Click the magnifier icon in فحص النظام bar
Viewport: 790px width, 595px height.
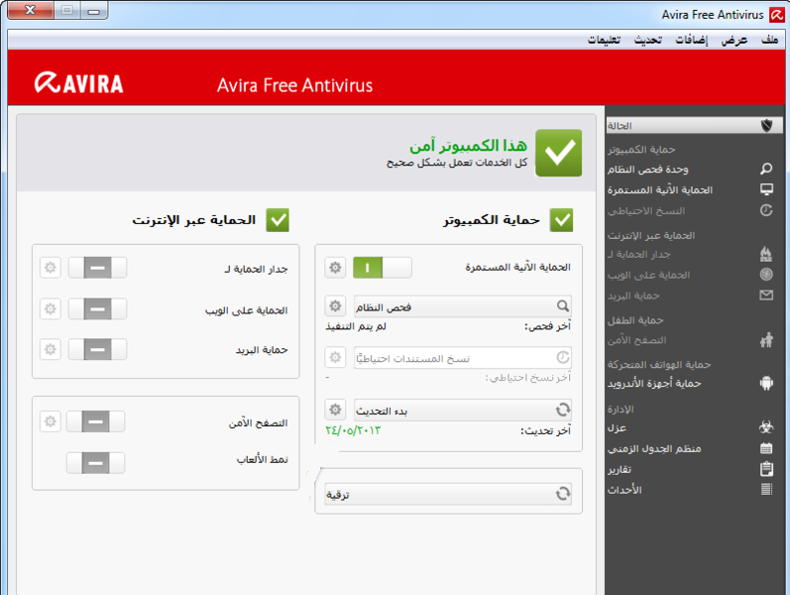563,305
